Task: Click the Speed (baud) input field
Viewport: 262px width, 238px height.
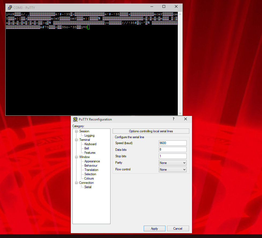Action: coord(173,143)
